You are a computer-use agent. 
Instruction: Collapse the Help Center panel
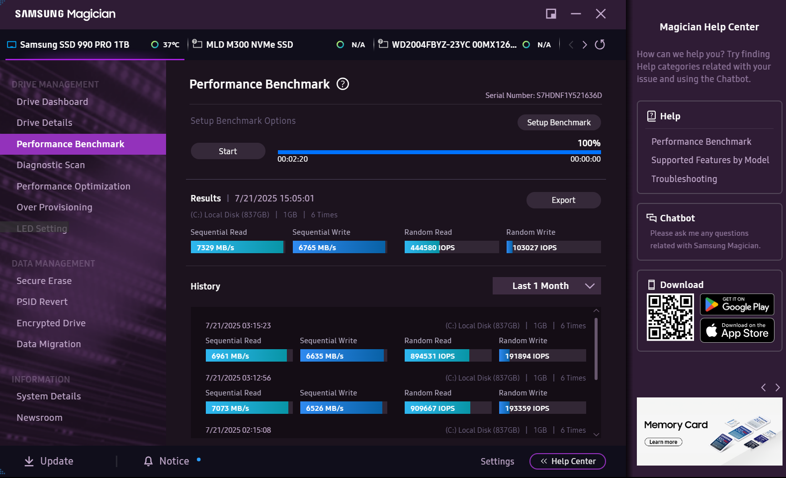pos(567,462)
